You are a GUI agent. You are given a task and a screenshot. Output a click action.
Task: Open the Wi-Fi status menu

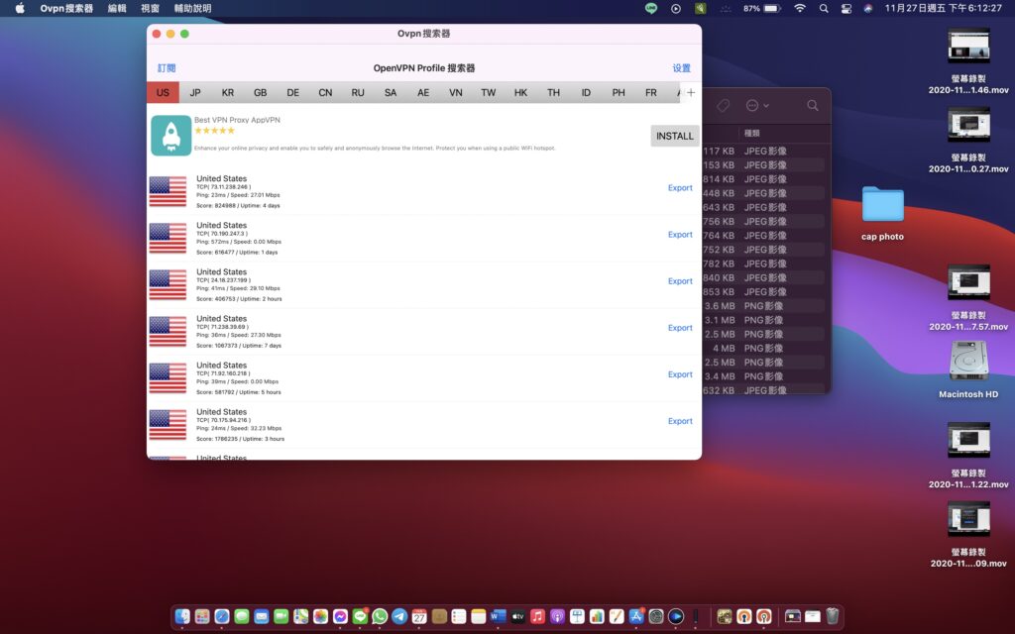[800, 8]
